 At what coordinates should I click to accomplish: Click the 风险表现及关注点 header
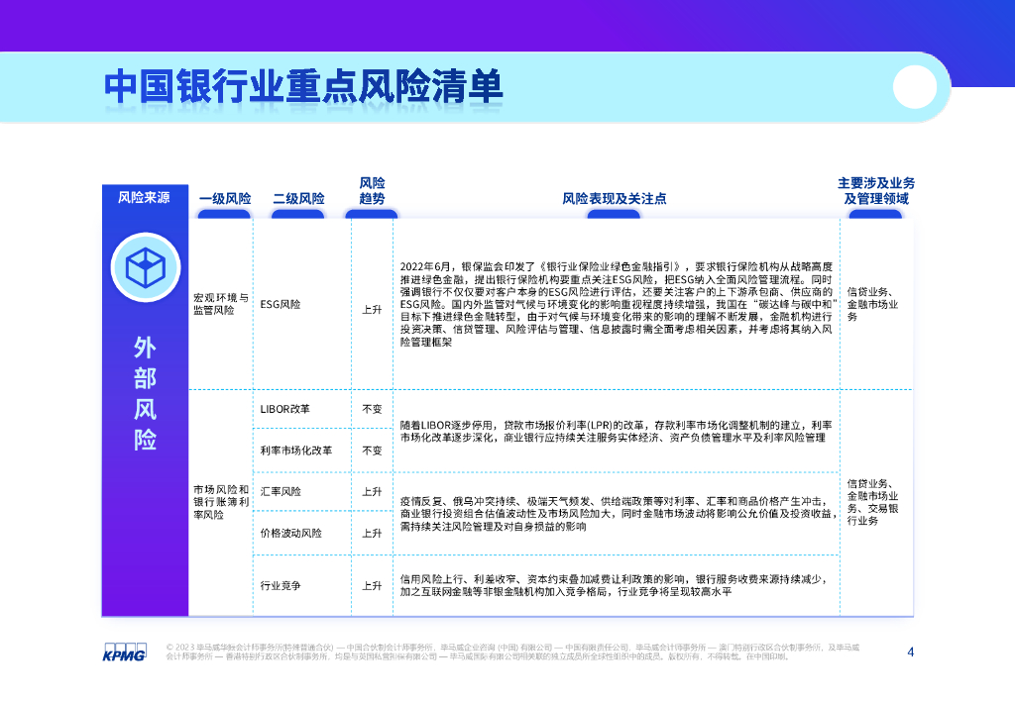tap(615, 199)
